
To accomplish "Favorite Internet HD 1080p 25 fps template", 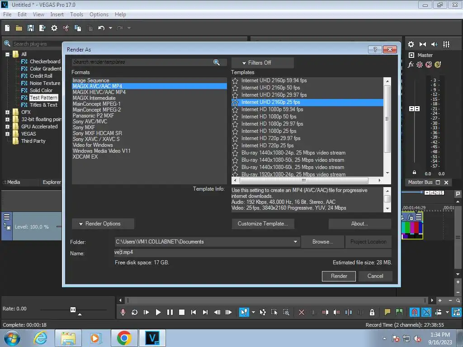I will click(x=235, y=131).
